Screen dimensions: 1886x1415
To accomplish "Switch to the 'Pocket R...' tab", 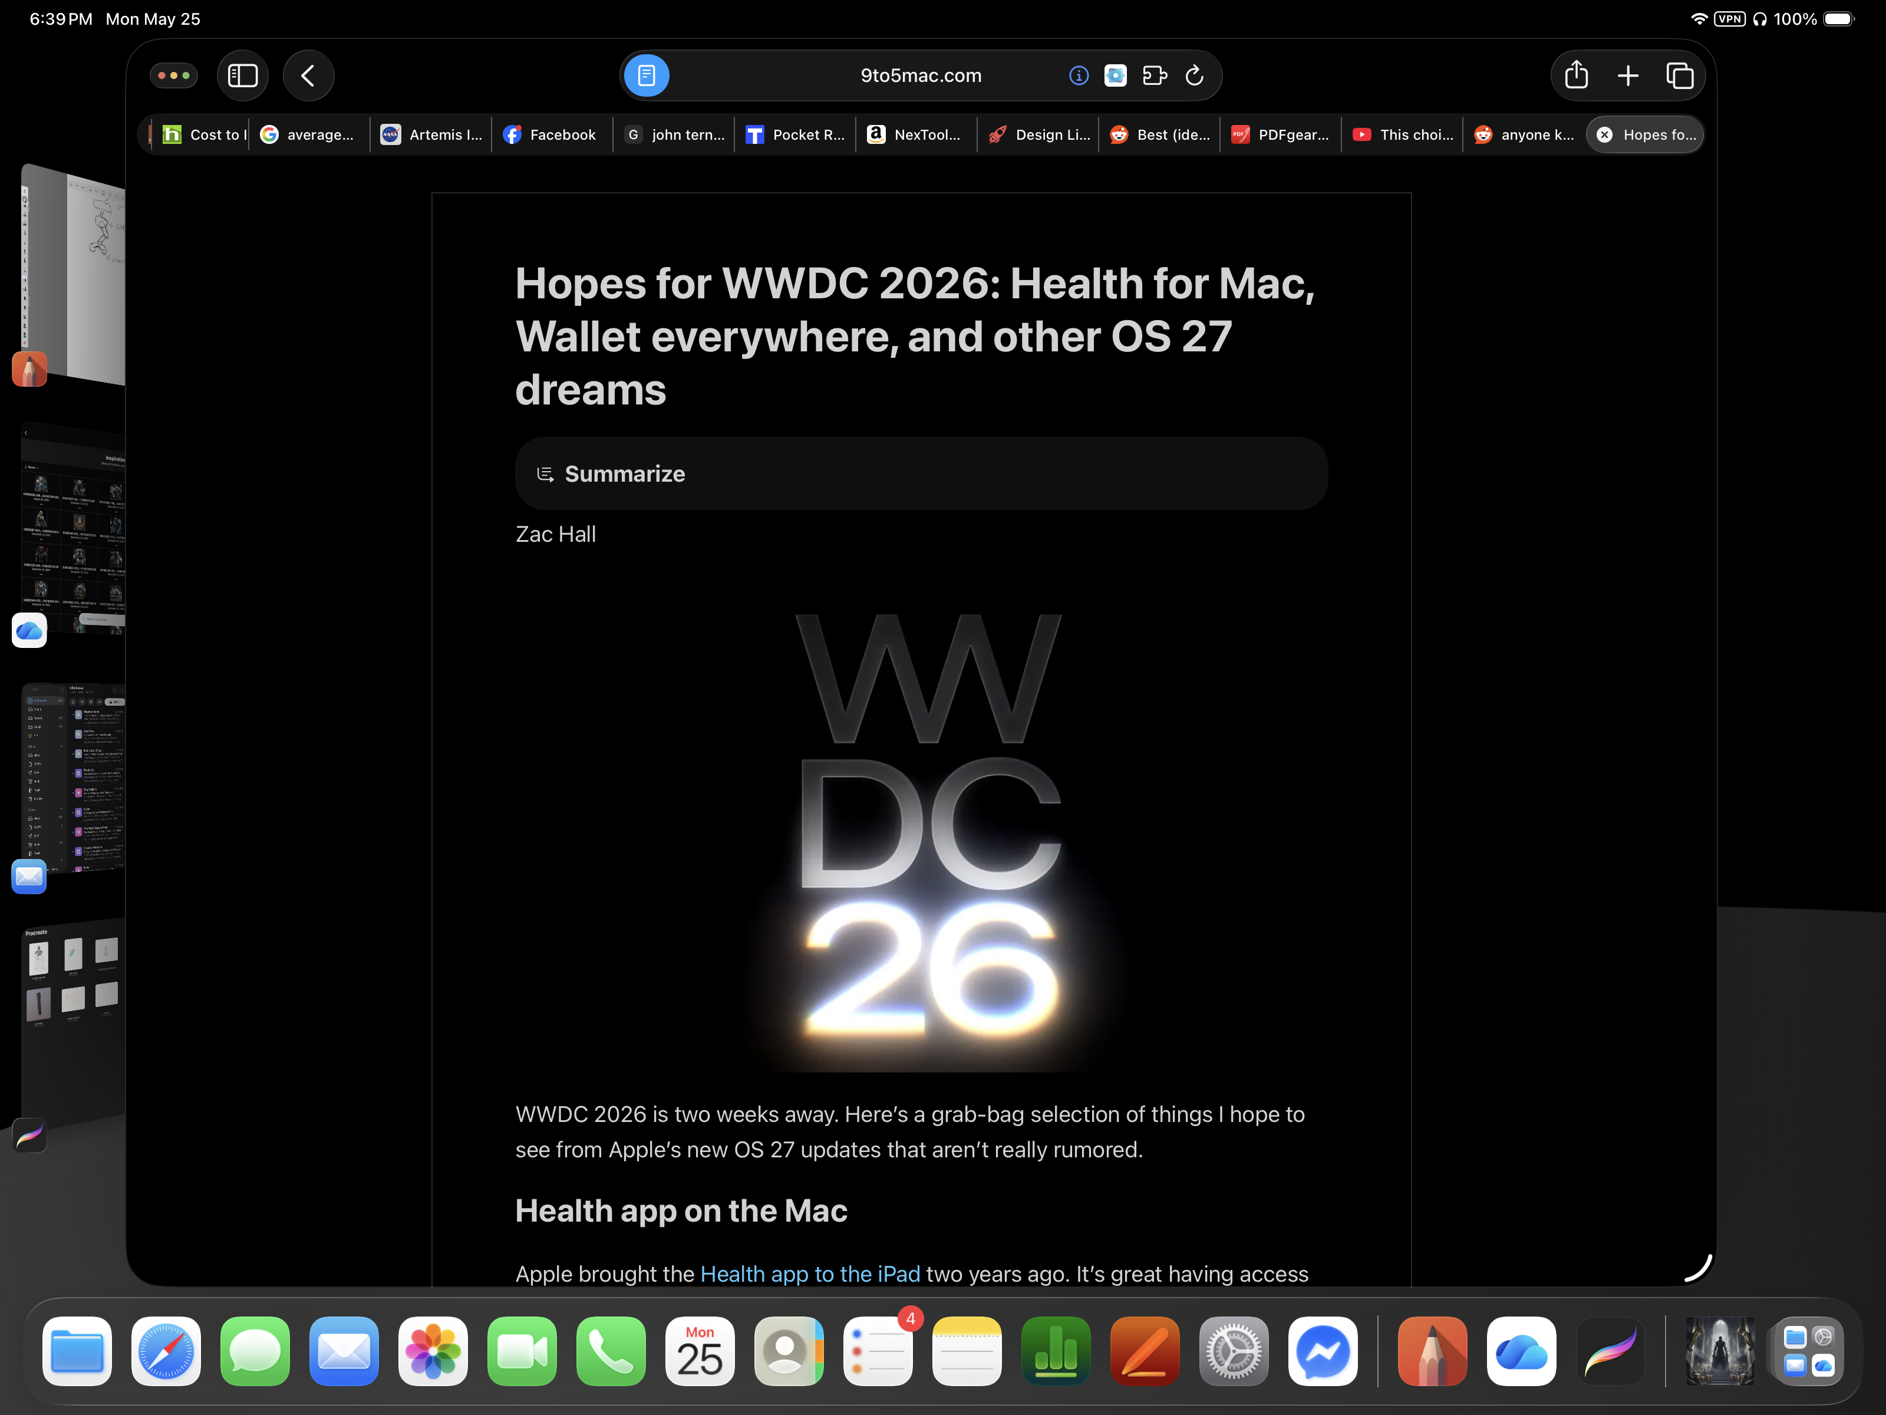I will [794, 135].
